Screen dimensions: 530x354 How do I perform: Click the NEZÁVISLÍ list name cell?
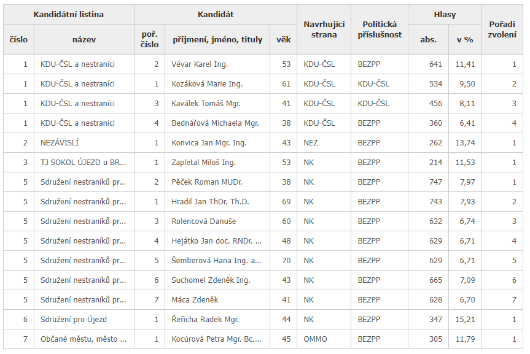point(60,142)
